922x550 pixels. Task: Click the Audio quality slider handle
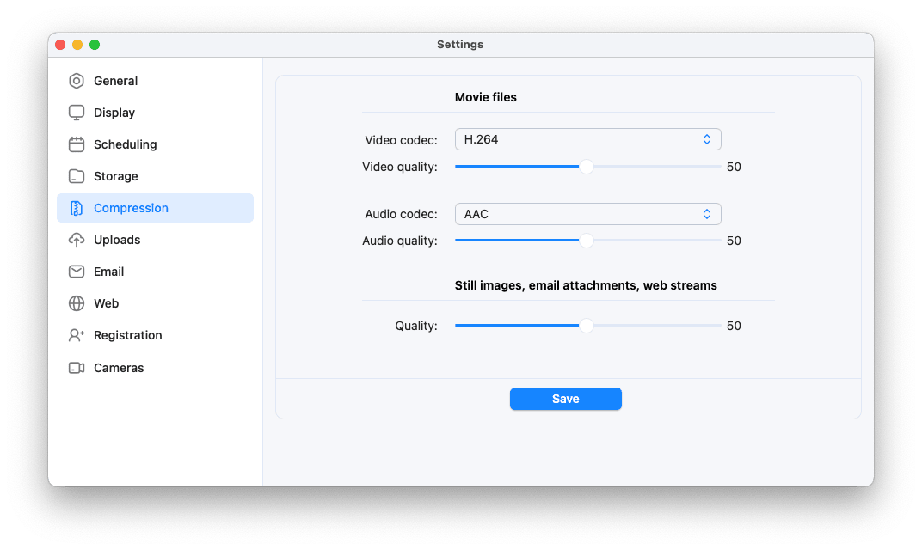(587, 241)
